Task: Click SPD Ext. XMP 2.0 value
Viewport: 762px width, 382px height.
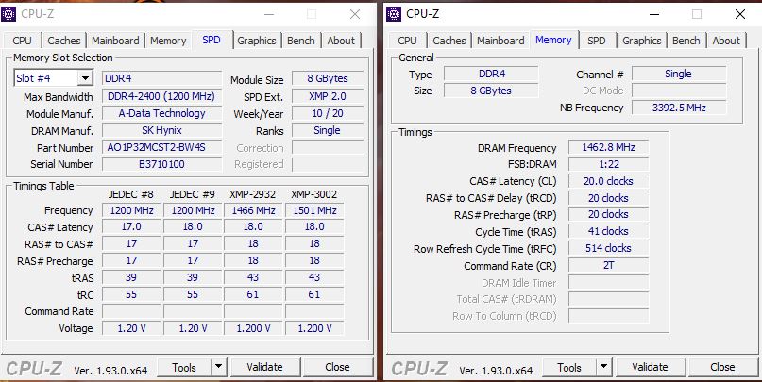Action: 328,96
